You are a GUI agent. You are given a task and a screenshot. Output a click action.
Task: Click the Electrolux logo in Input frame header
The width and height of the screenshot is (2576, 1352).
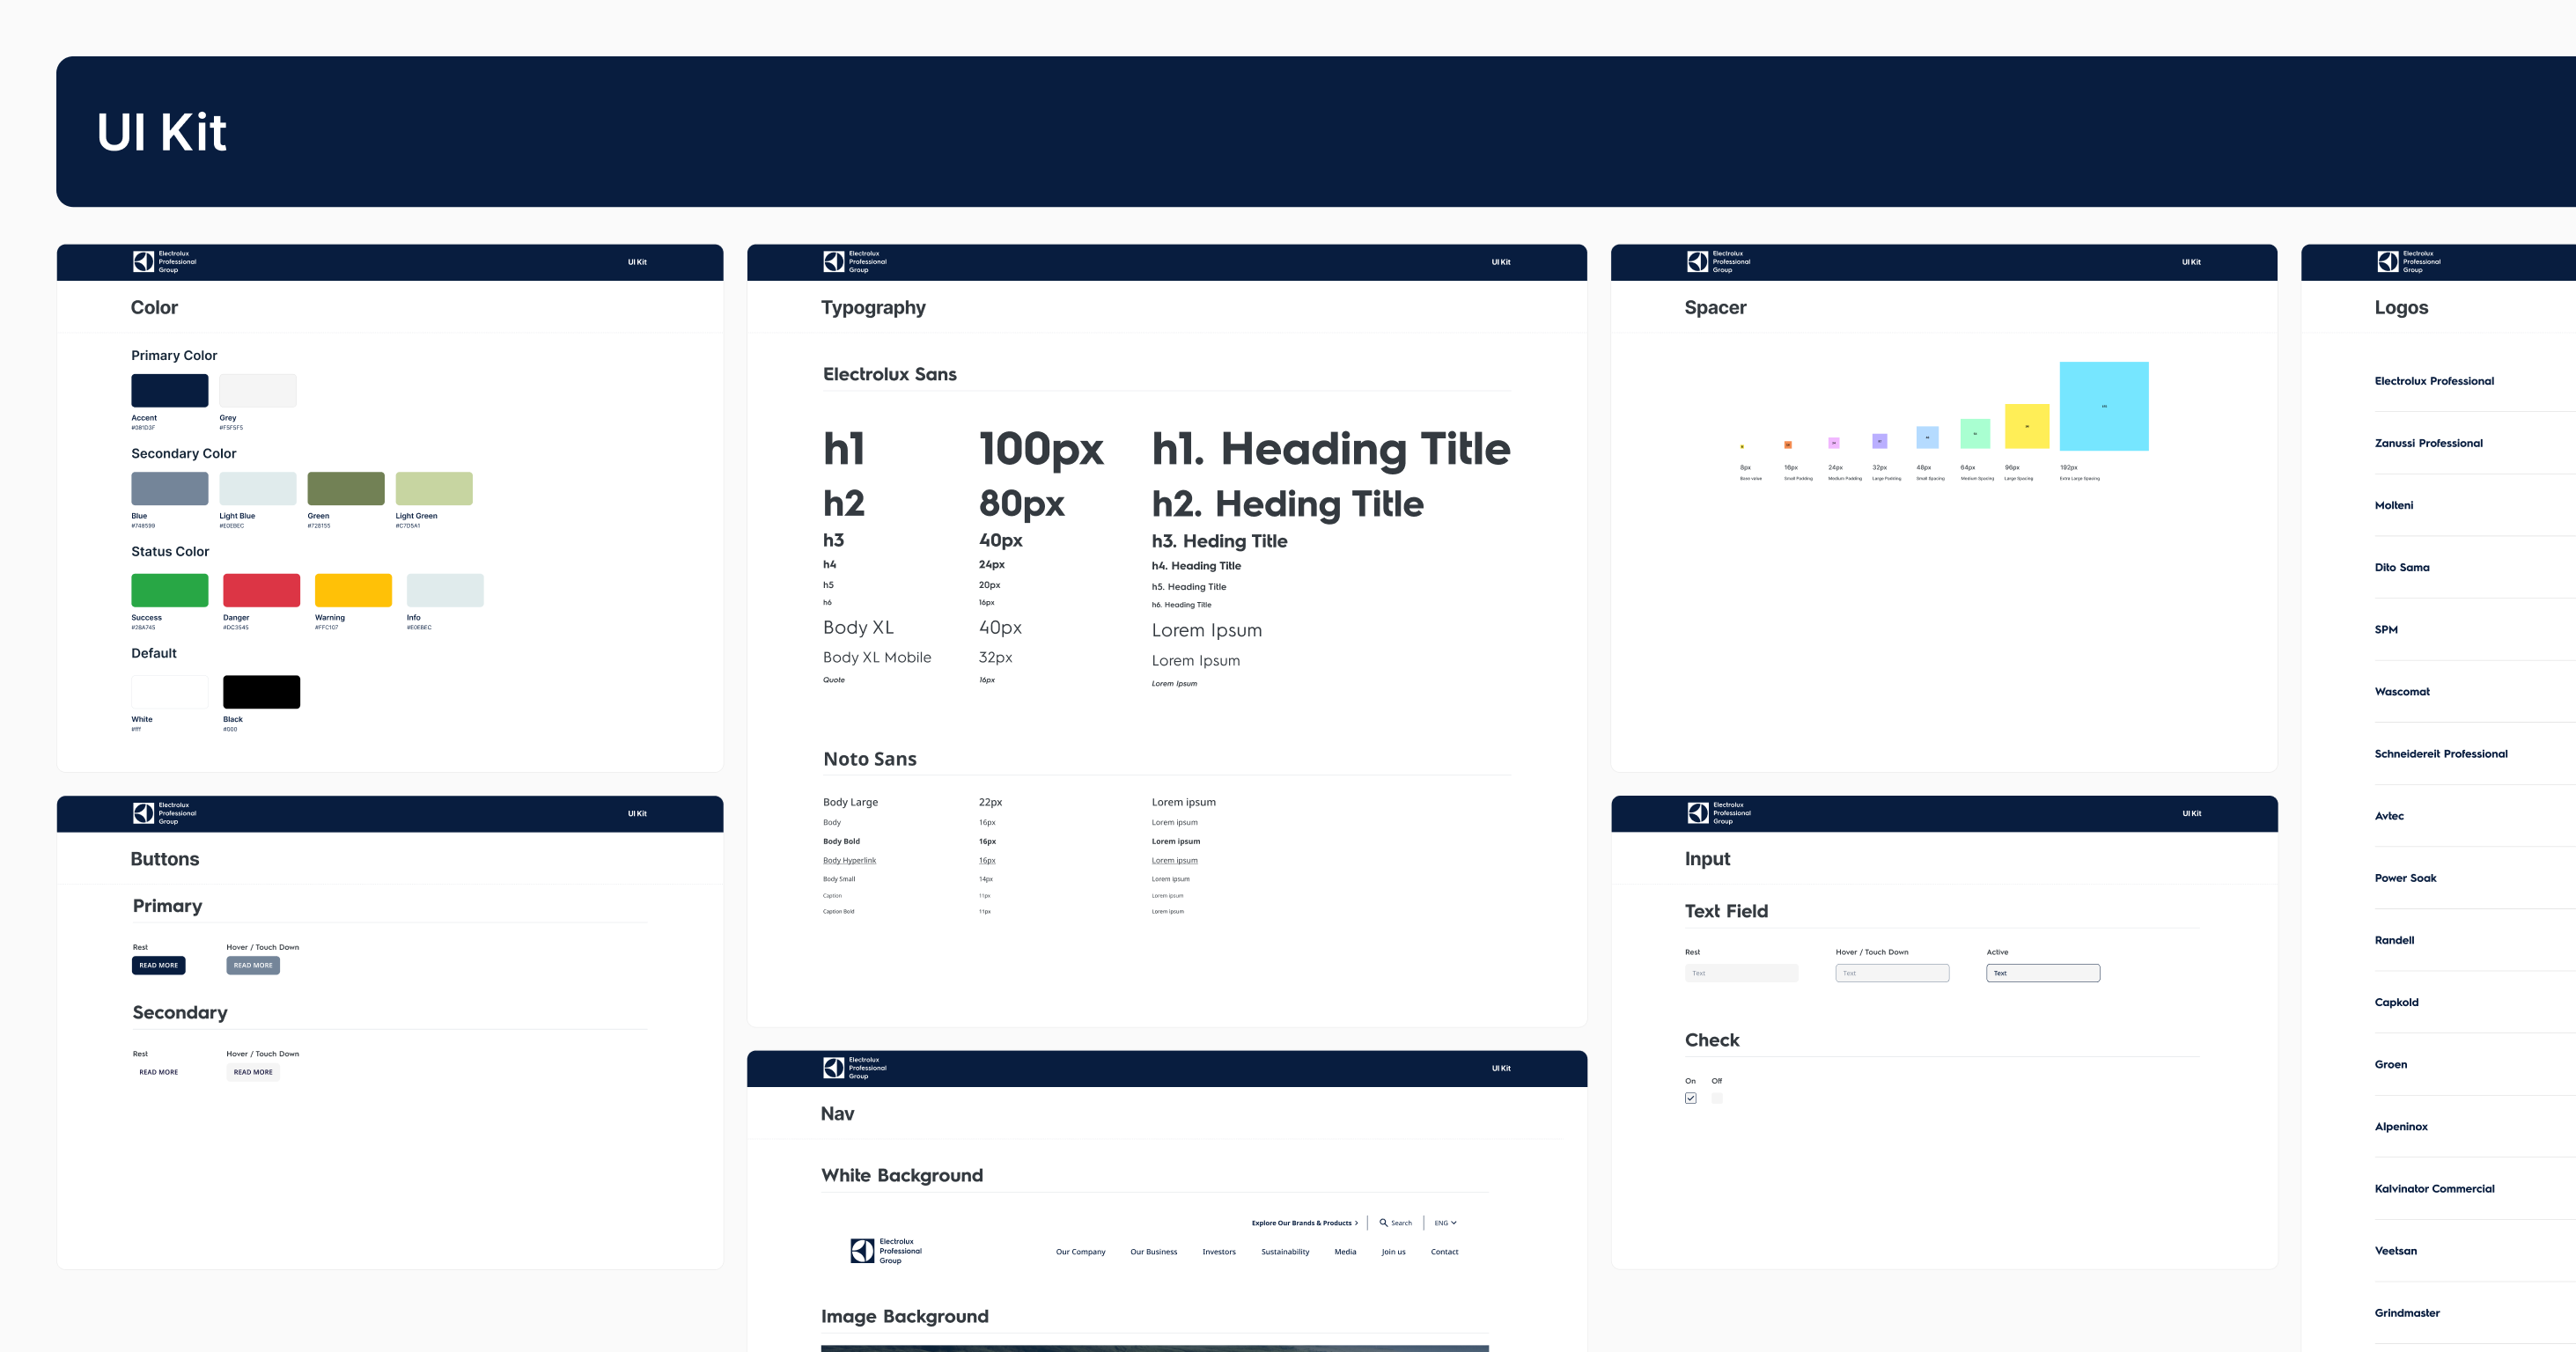click(x=1719, y=813)
